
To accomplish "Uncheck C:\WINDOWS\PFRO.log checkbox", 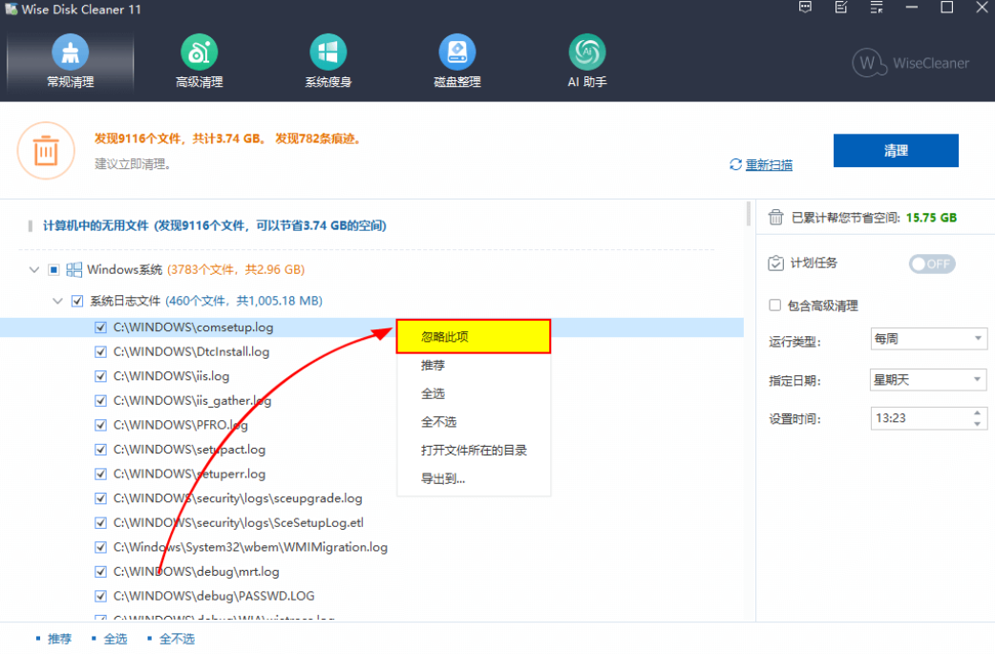I will click(100, 425).
